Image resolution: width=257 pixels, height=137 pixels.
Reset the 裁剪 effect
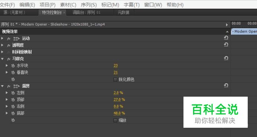pyautogui.click(x=226, y=85)
